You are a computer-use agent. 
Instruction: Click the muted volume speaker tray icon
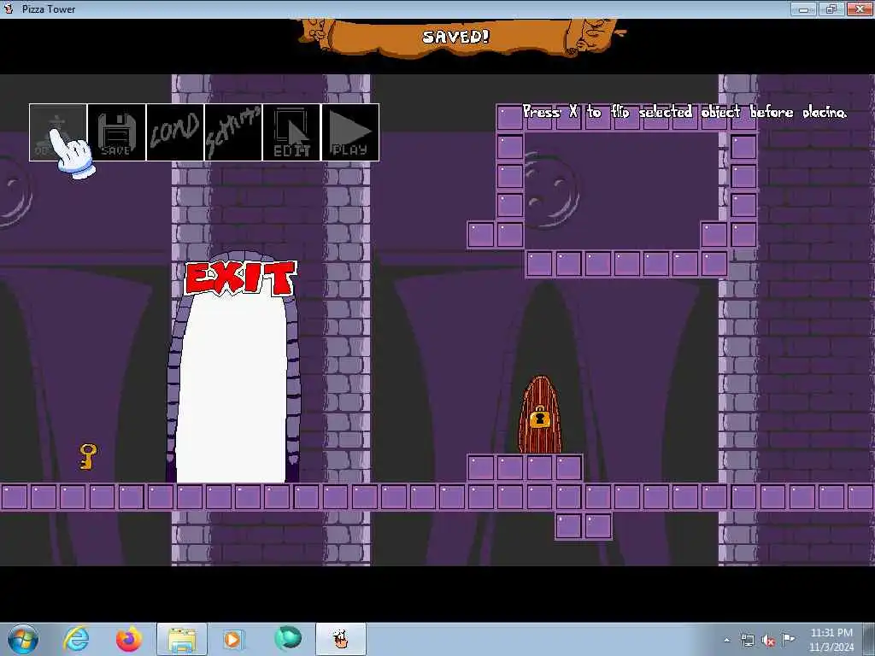(x=768, y=641)
